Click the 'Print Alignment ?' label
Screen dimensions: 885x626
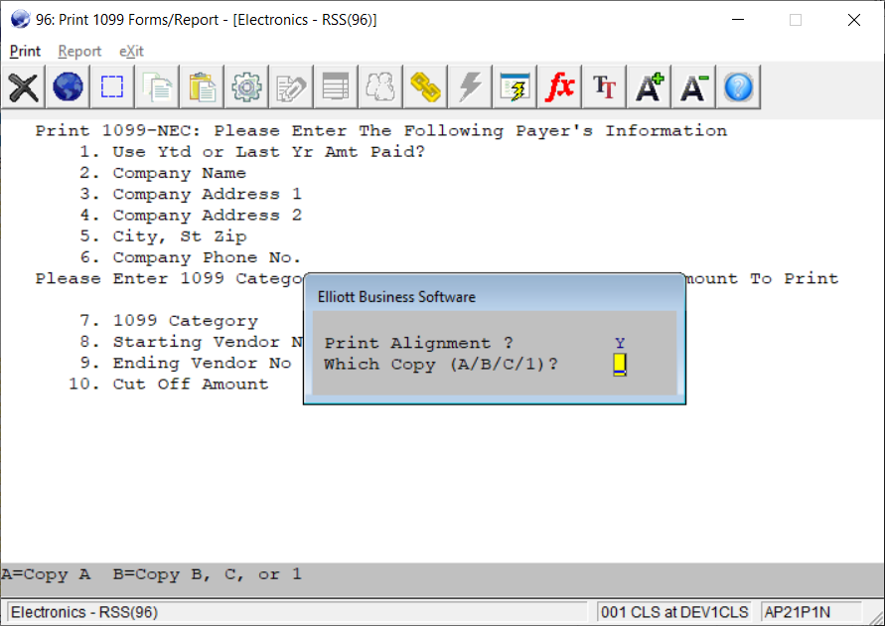click(419, 343)
